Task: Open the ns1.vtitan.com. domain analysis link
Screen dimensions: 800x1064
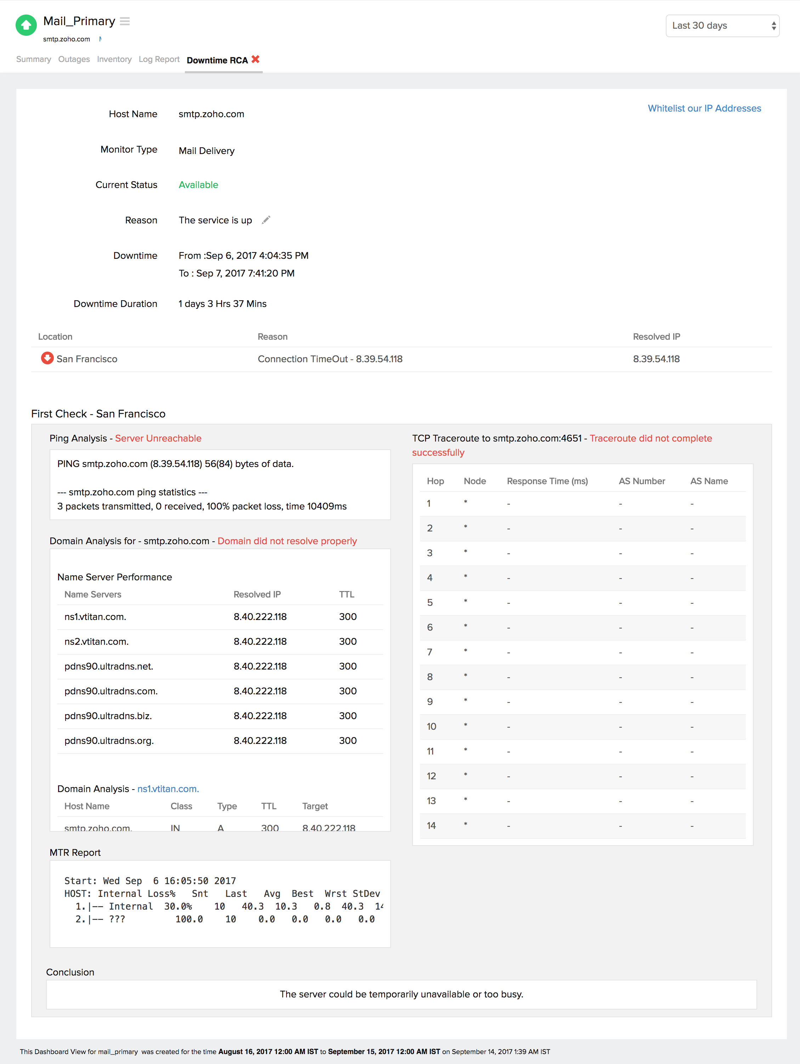Action: click(x=168, y=789)
